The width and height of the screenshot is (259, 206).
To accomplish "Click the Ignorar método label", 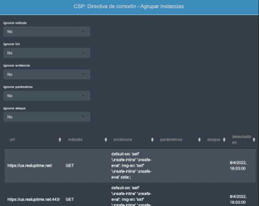I will pyautogui.click(x=15, y=23).
